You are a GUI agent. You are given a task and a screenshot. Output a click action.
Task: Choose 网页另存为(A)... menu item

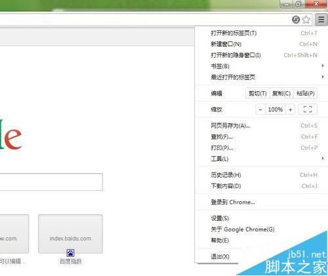(x=261, y=126)
